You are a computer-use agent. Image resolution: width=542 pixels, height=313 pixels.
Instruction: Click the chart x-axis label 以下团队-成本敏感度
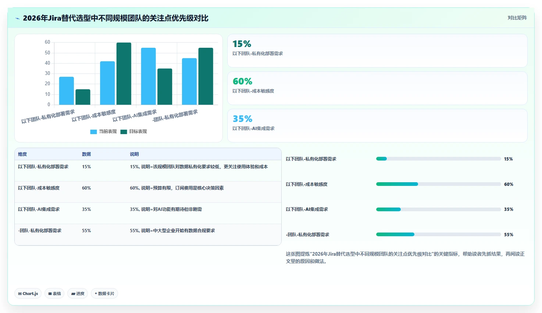[x=93, y=116]
